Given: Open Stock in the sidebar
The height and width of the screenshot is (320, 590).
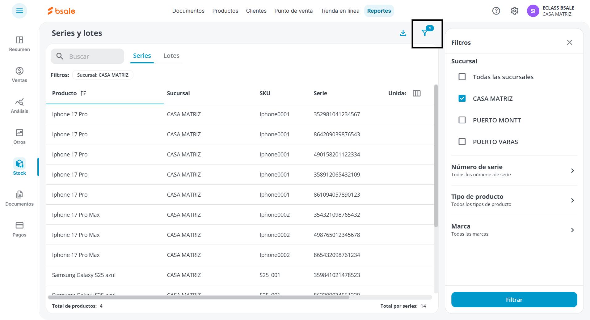Looking at the screenshot, I should tap(19, 167).
